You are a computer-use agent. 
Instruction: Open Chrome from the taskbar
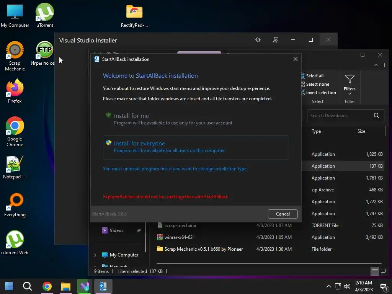point(47,286)
